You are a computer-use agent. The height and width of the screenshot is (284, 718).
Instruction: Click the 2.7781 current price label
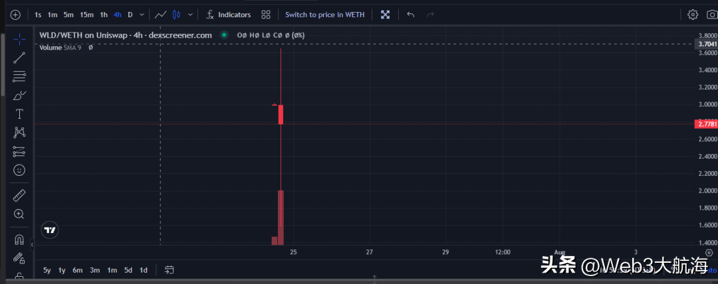(x=705, y=124)
